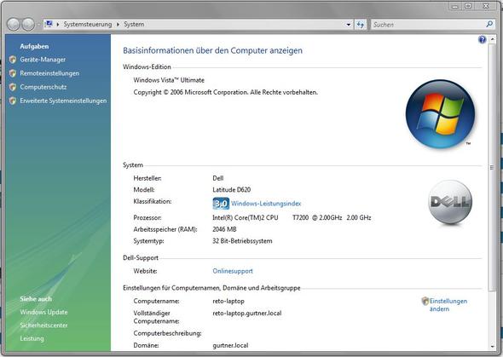This screenshot has width=503, height=357.
Task: Click the vertical scrollbar thumb
Action: pyautogui.click(x=492, y=167)
